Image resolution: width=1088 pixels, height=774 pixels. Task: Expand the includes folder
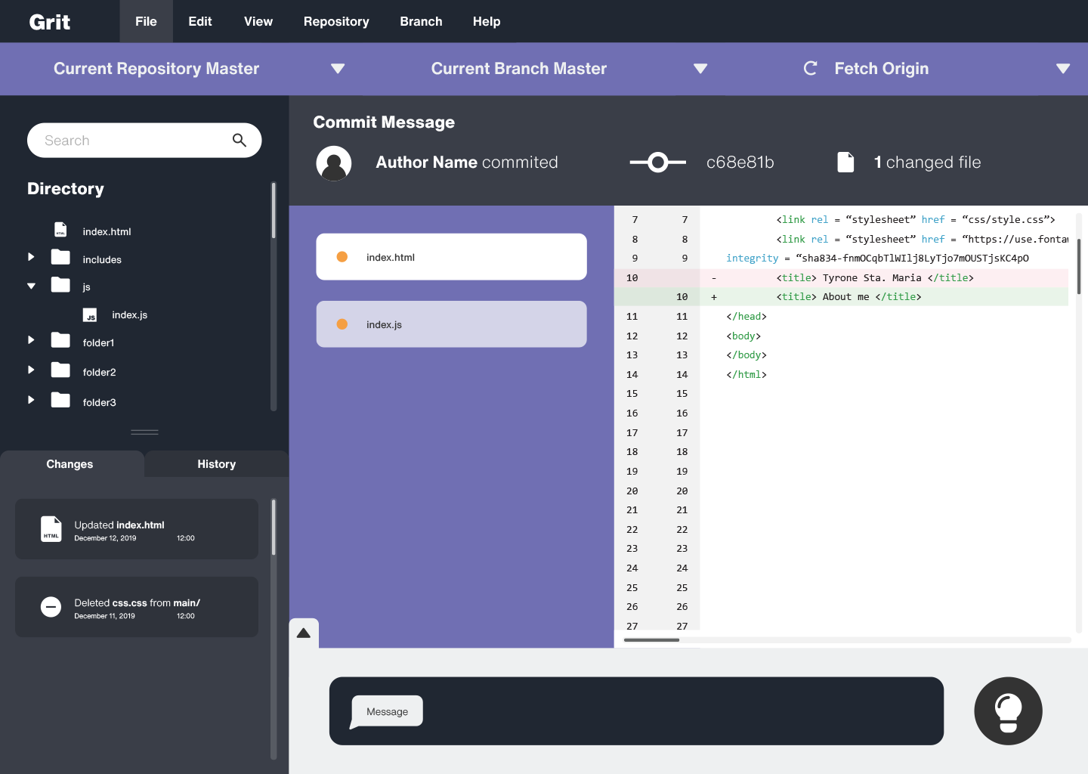(31, 257)
